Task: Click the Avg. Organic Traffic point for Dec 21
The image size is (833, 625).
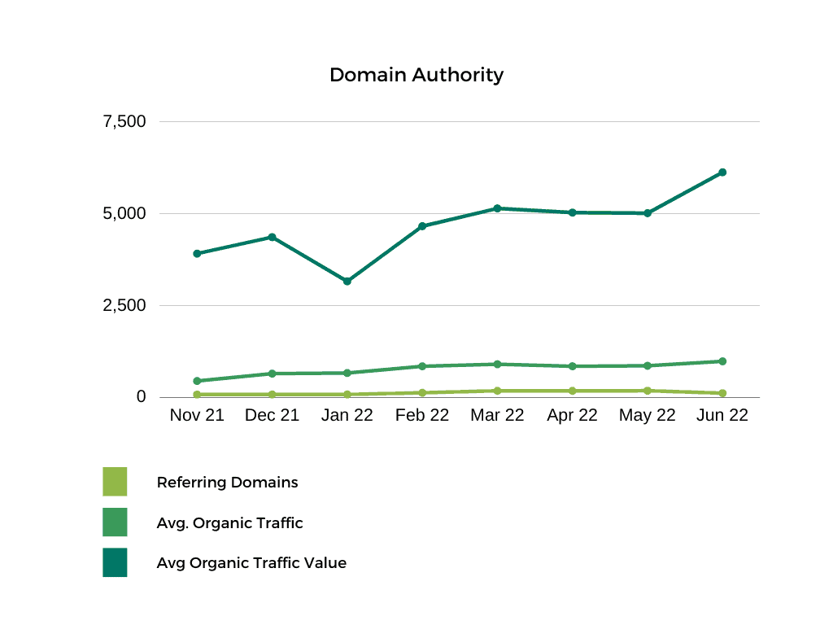Action: point(272,374)
